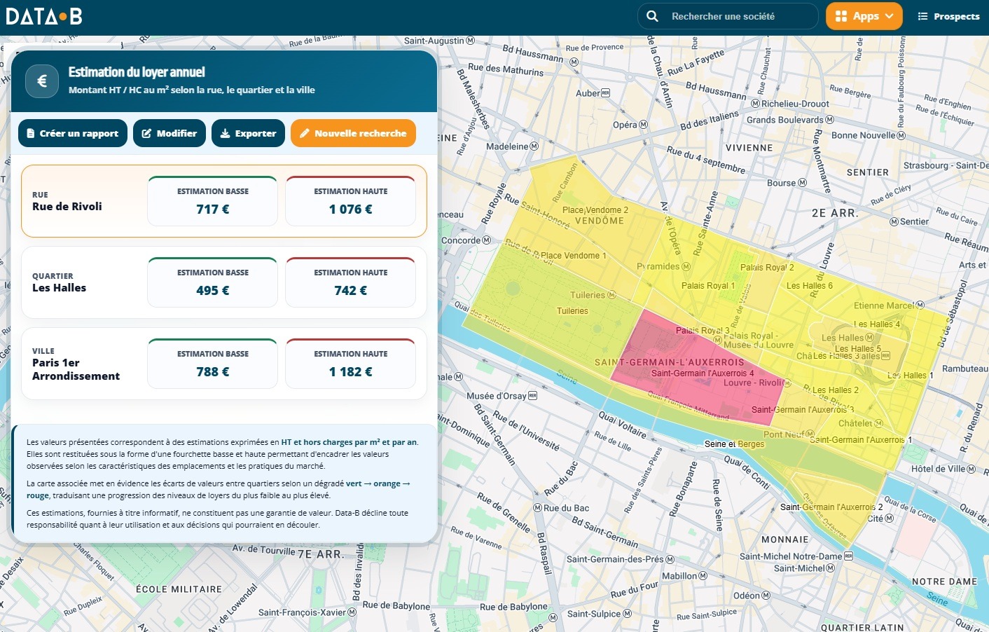The height and width of the screenshot is (632, 989).
Task: Click the Cité metro marker
Action: point(890,518)
